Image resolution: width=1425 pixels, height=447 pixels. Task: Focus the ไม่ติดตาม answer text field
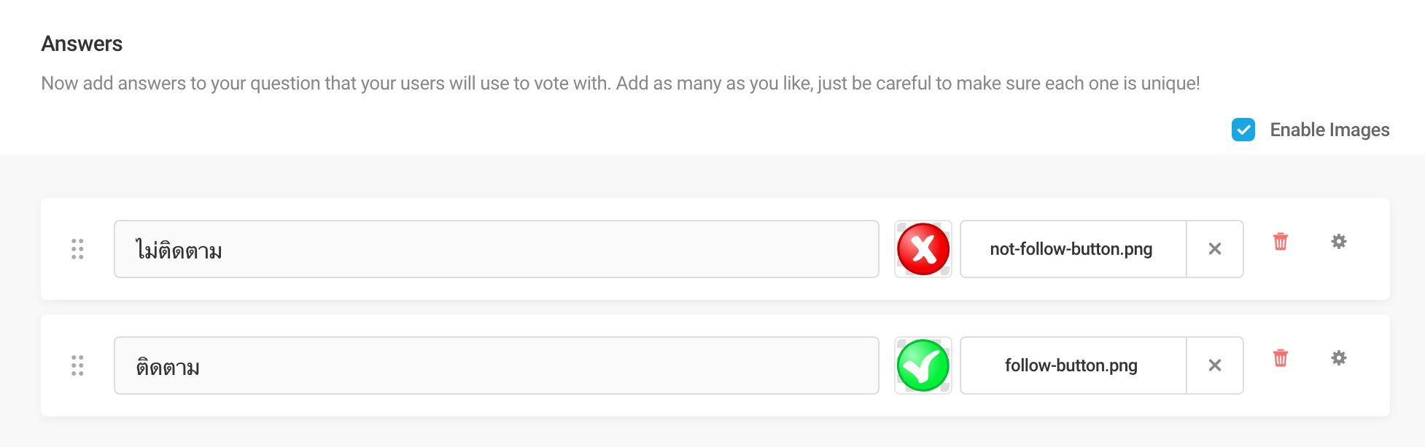coord(497,249)
